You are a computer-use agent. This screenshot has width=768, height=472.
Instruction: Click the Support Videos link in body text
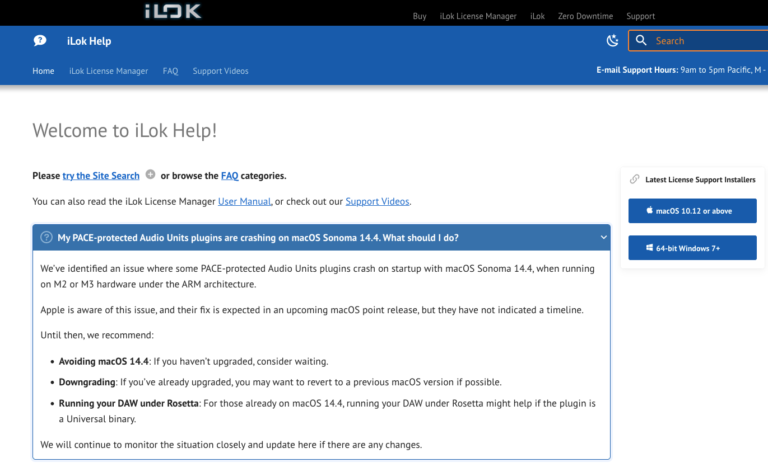[x=378, y=201]
